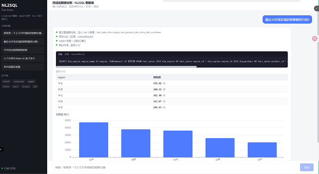This screenshot has height=174, width=319.
Task: Click the SELECT statement in SQL block
Action: pyautogui.click(x=172, y=61)
